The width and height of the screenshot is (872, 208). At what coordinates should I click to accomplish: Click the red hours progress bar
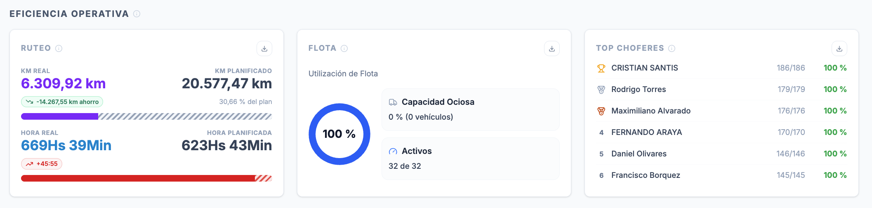tap(146, 178)
